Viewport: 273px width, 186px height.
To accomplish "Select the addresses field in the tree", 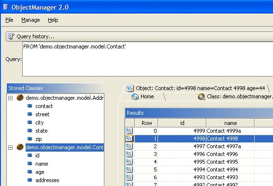I will coord(47,180).
